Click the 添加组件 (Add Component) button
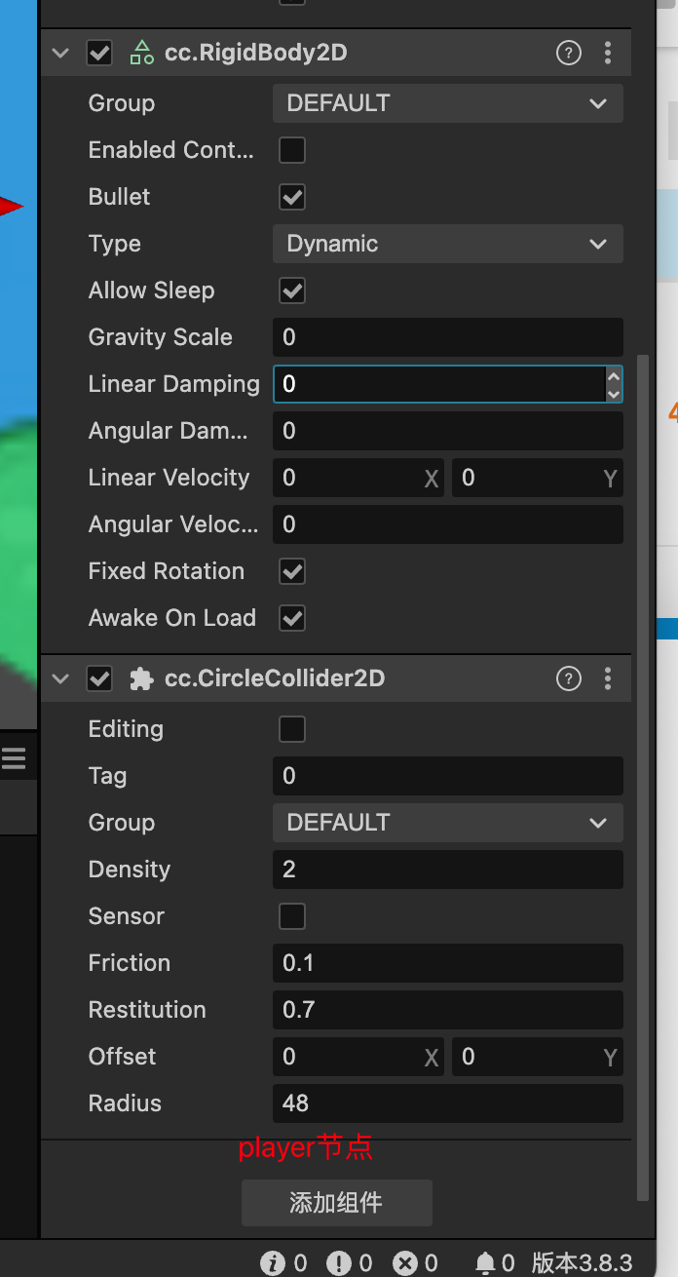 click(x=336, y=1203)
